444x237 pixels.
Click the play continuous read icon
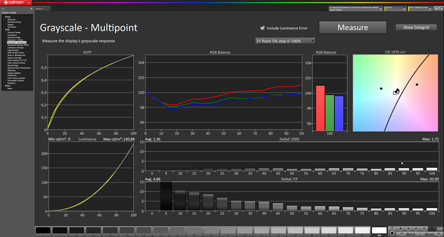[408, 229]
